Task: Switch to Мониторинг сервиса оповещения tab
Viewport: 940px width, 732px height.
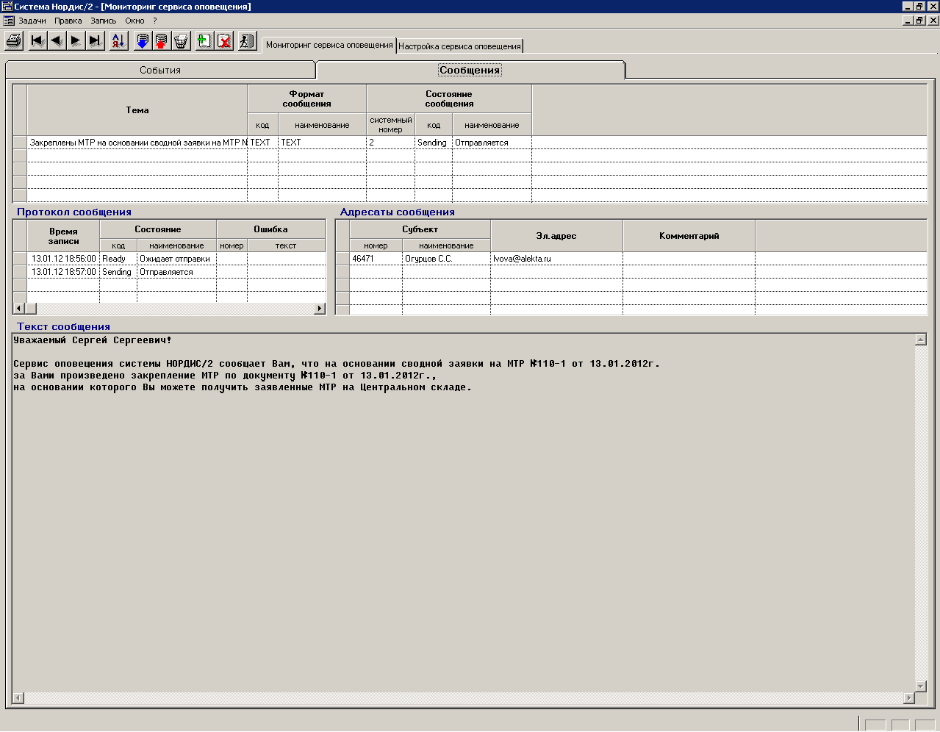Action: tap(329, 45)
